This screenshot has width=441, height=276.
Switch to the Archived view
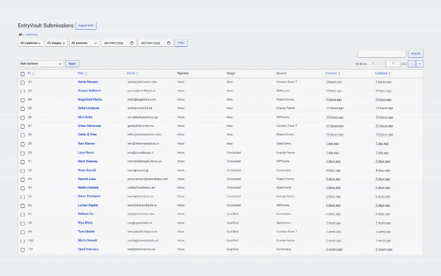coord(31,34)
